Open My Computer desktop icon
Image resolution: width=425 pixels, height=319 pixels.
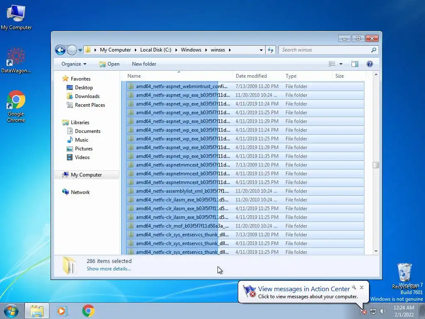coord(16,17)
